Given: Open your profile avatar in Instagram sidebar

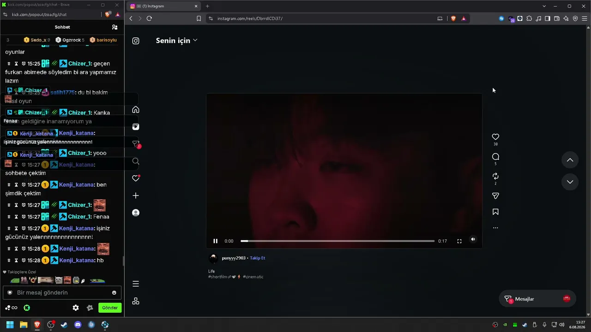Looking at the screenshot, I should (136, 213).
